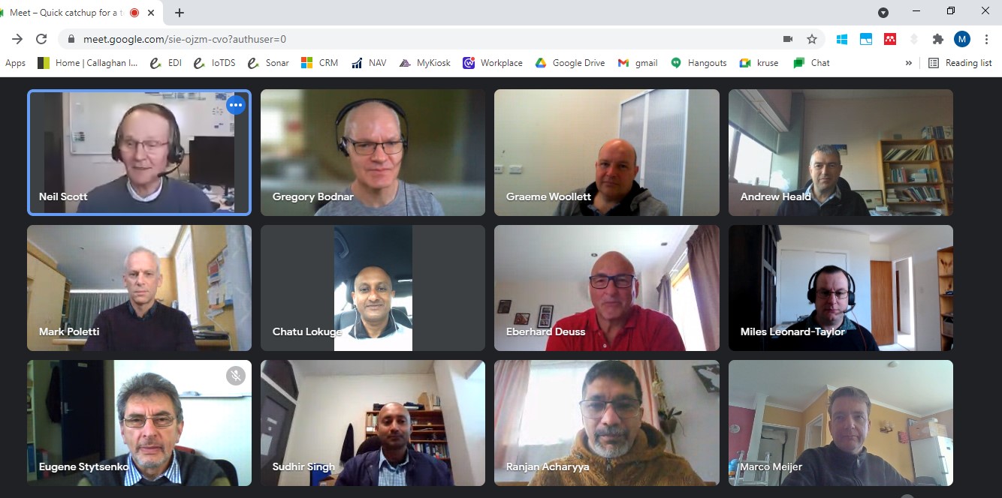Open options on Neil Scott's tile
Viewport: 1002px width, 498px height.
click(236, 105)
